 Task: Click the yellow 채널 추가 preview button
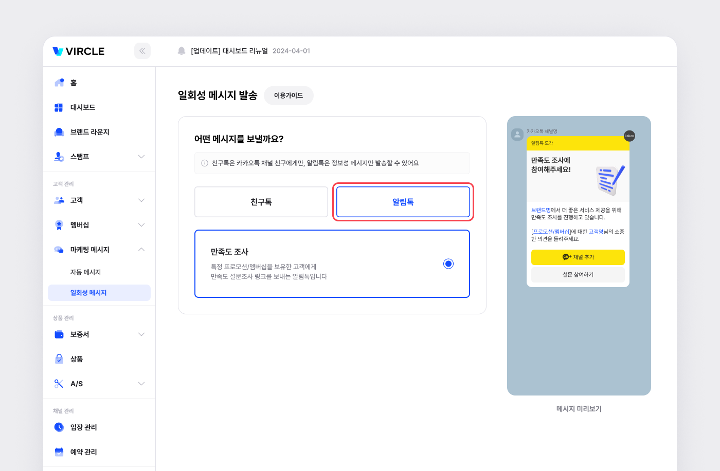(x=578, y=257)
